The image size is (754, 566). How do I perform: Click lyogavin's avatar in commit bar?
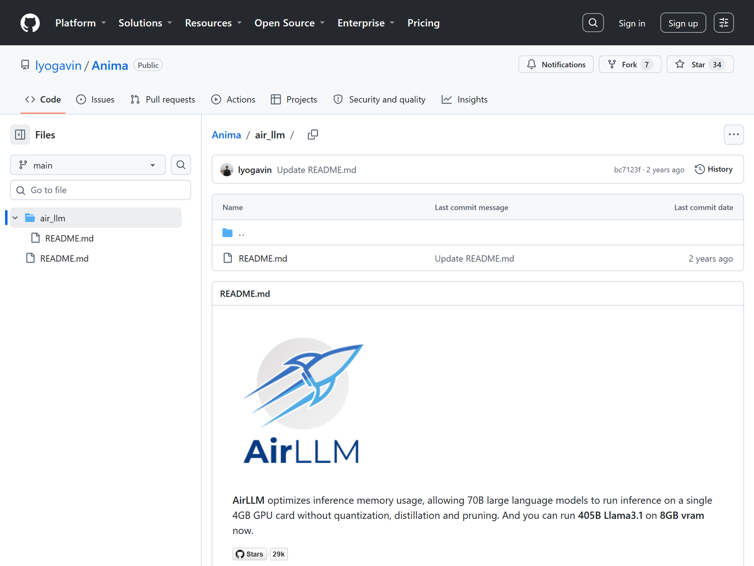point(227,170)
